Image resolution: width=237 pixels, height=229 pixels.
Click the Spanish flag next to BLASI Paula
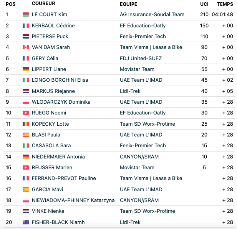point(26,135)
